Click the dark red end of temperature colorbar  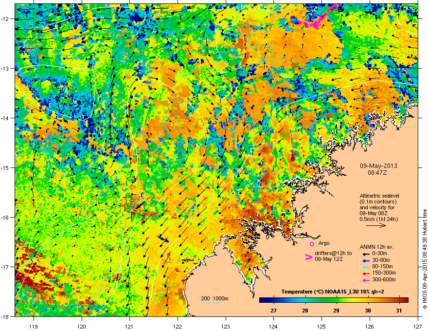405,300
